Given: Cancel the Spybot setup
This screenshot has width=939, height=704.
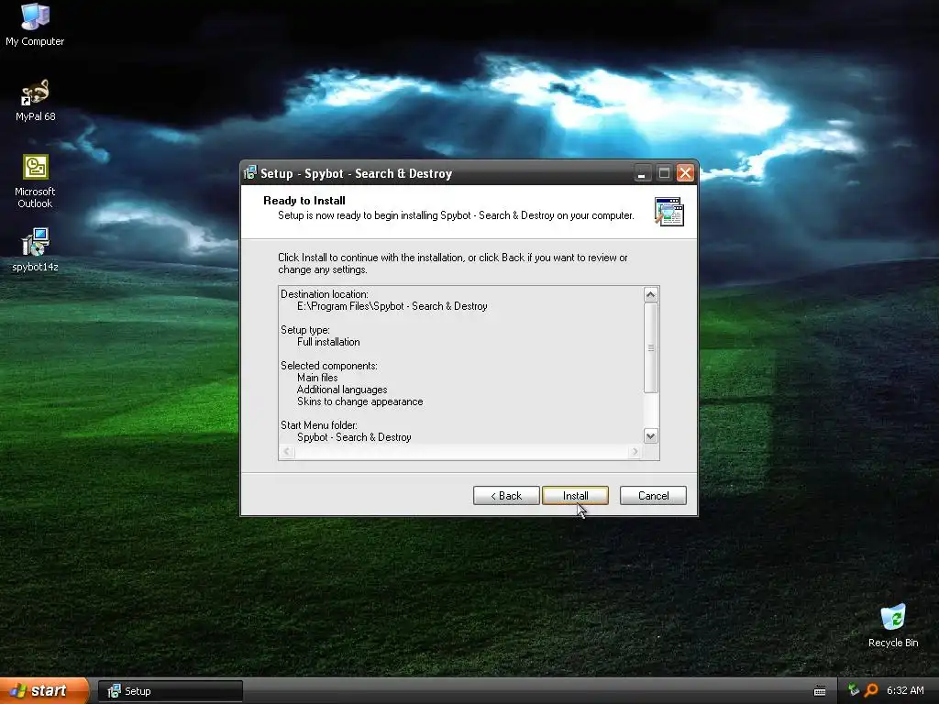Looking at the screenshot, I should click(x=653, y=496).
